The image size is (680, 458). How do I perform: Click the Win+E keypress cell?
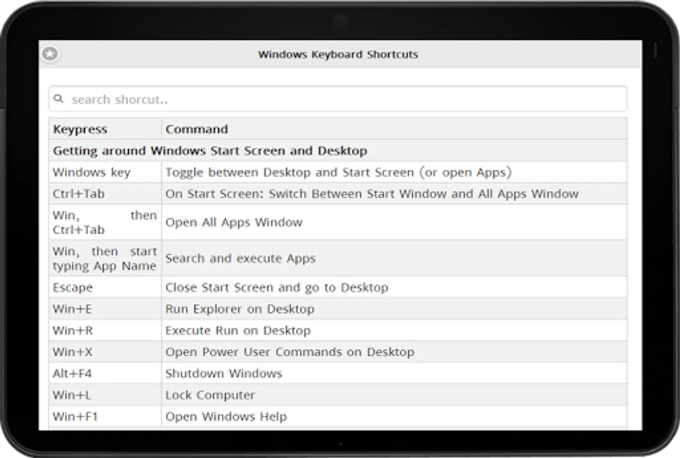point(105,309)
